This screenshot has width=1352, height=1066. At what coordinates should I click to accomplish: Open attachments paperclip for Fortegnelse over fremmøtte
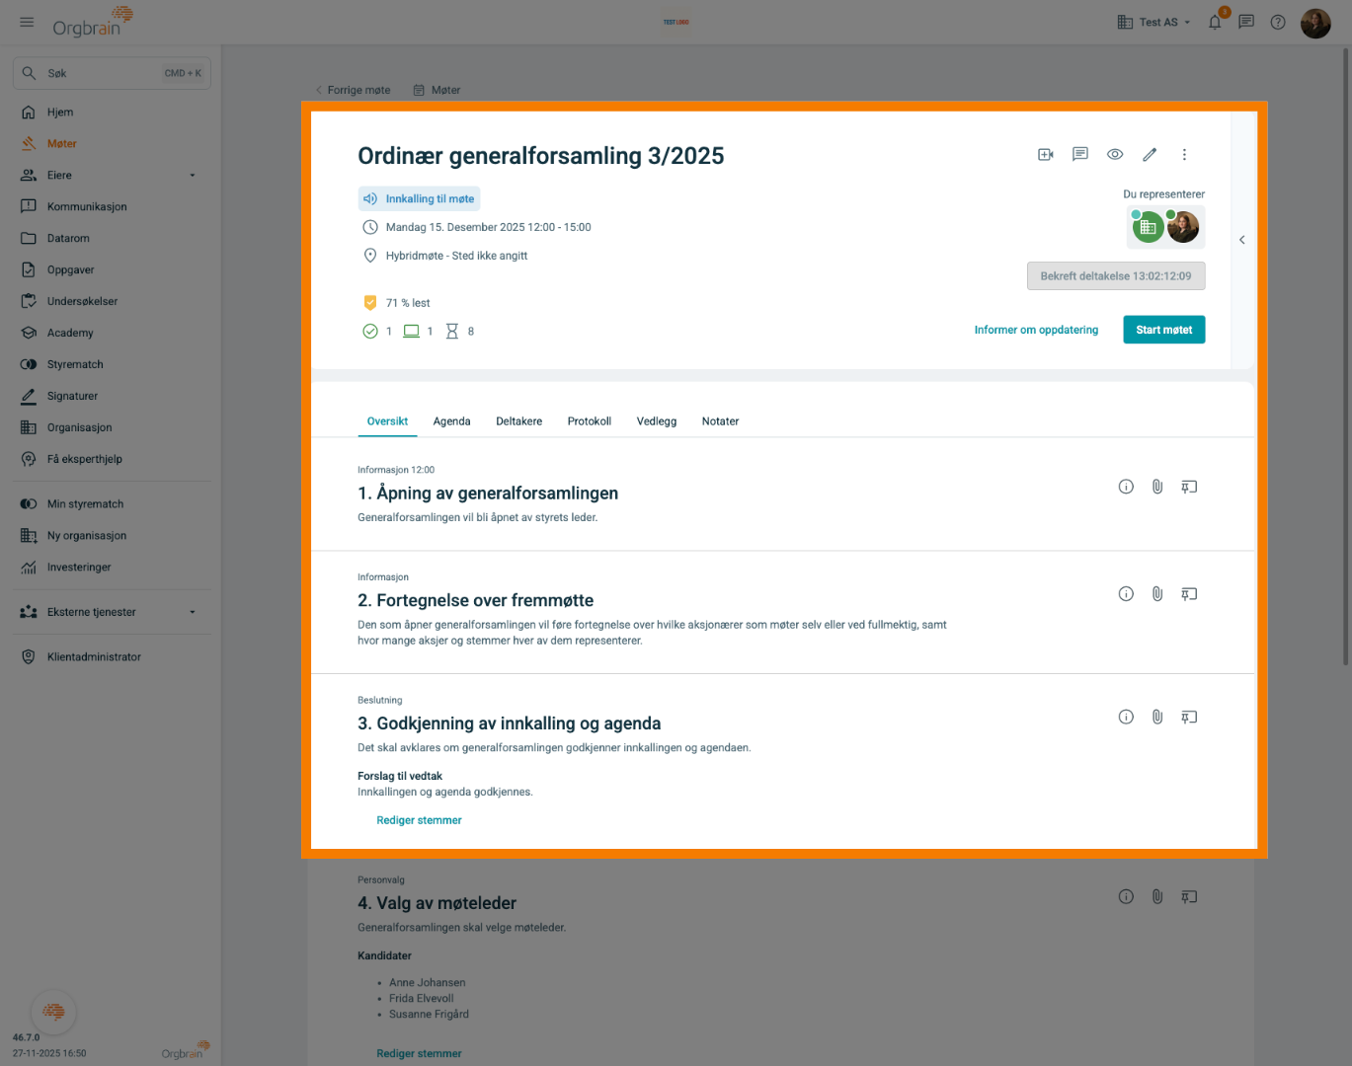tap(1156, 594)
